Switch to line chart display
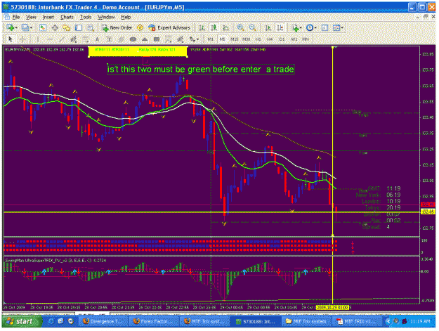 pyautogui.click(x=225, y=27)
